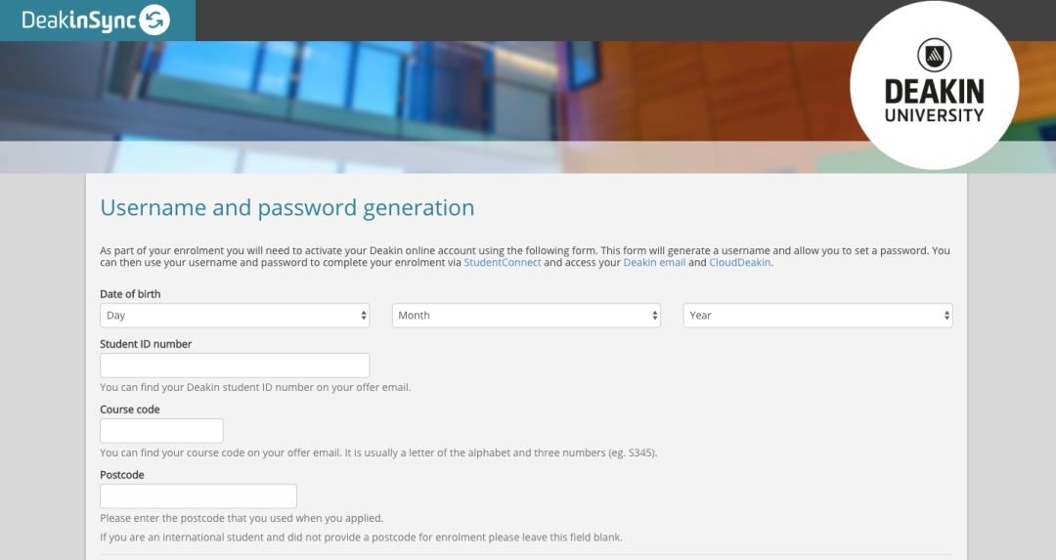This screenshot has height=560, width=1056.
Task: Click the DeakinSync wordmark in the header
Action: point(79,21)
